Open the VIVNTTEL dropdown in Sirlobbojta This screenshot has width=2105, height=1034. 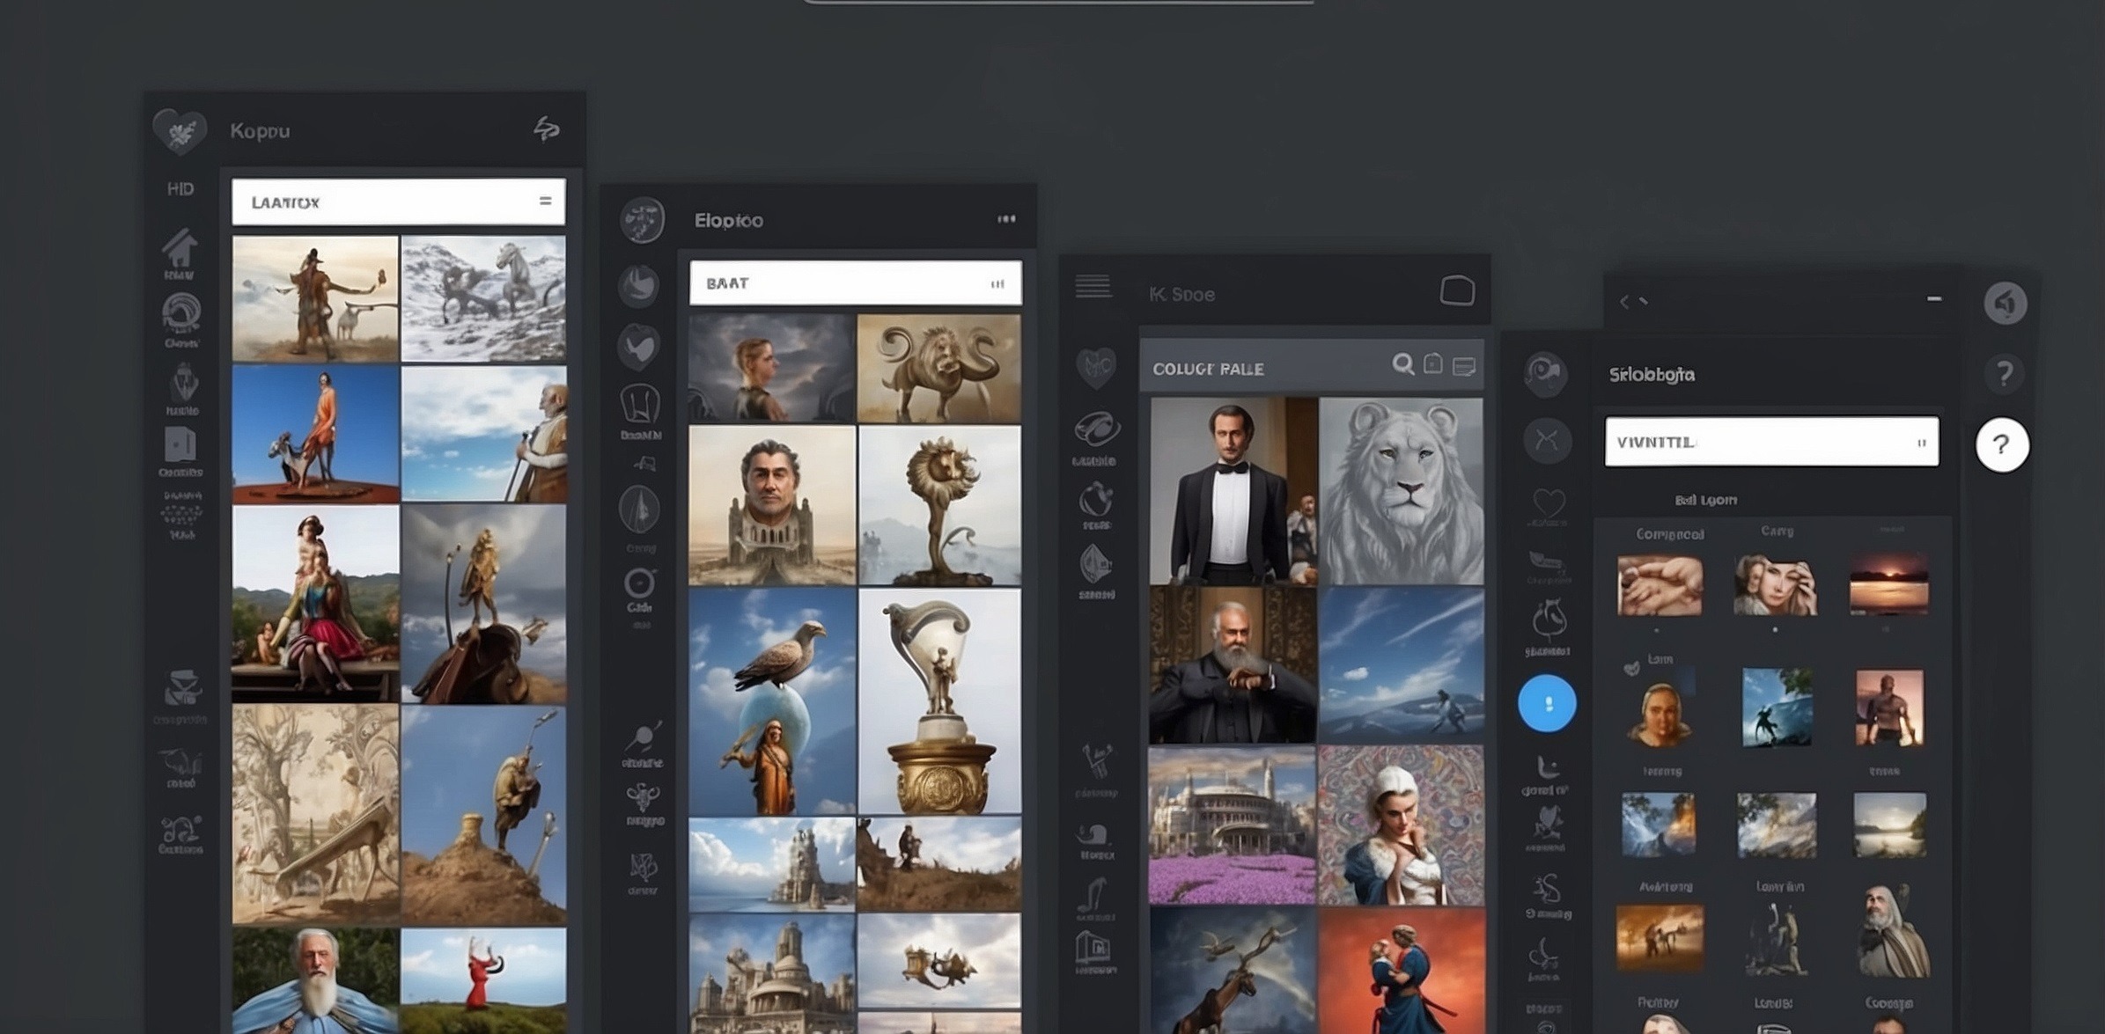pos(1771,442)
